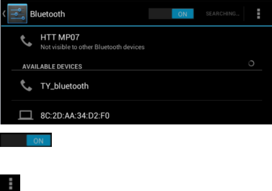Click the blue ON half of the header Bluetooth switch
Image resolution: width=272 pixels, height=191 pixels.
coord(183,14)
